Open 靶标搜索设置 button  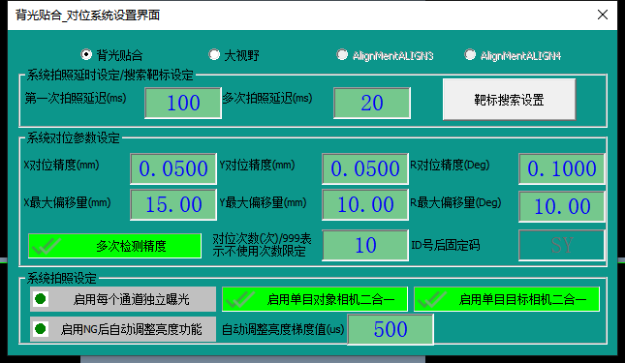coord(509,100)
